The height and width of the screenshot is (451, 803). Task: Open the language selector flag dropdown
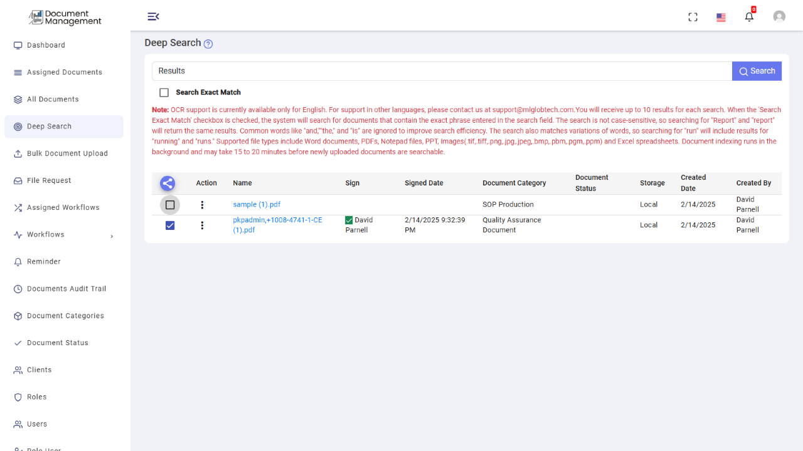pos(720,17)
